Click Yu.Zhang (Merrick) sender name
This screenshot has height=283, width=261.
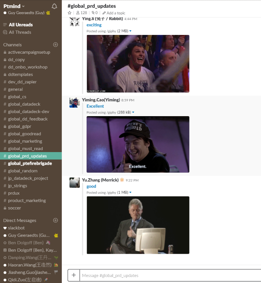(100, 180)
